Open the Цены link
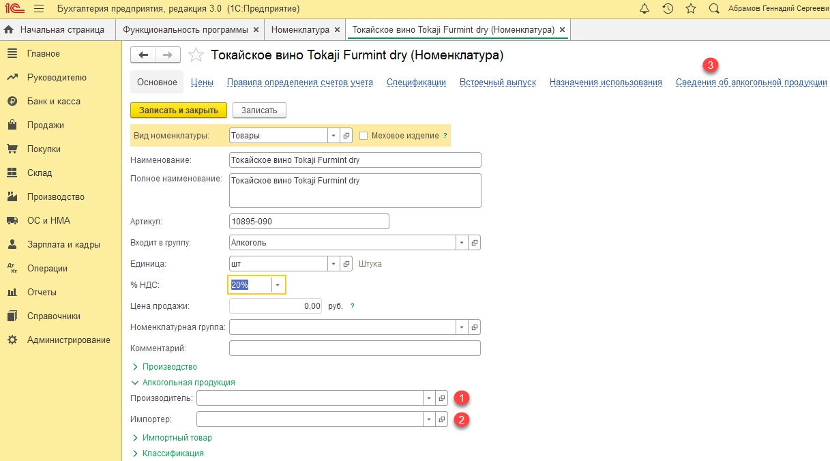This screenshot has width=830, height=461. pos(202,83)
